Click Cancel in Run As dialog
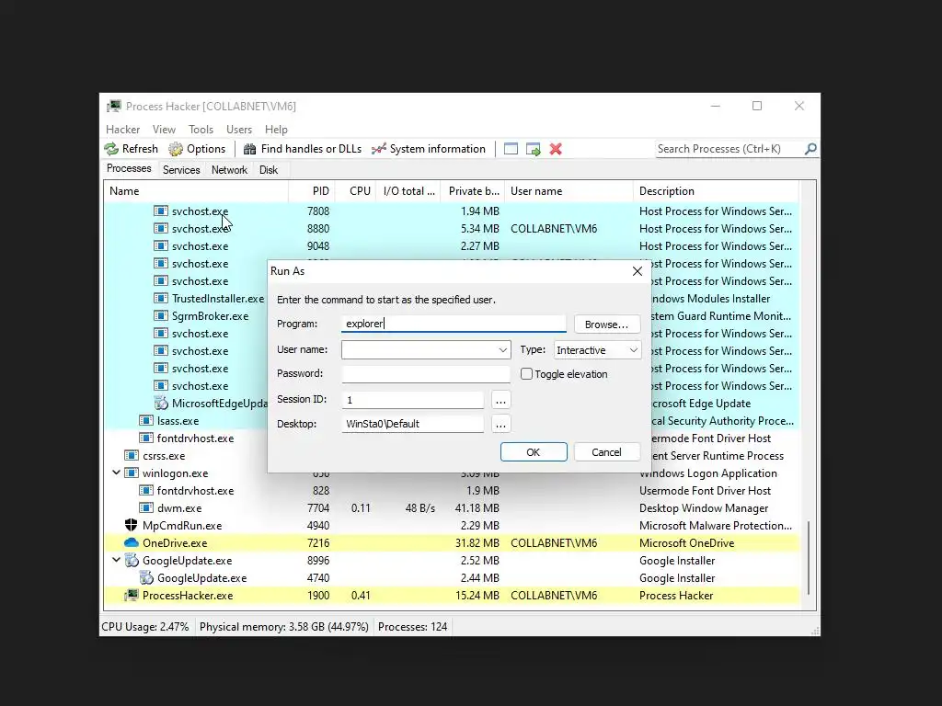Screen dimensions: 942x706 click(x=607, y=452)
